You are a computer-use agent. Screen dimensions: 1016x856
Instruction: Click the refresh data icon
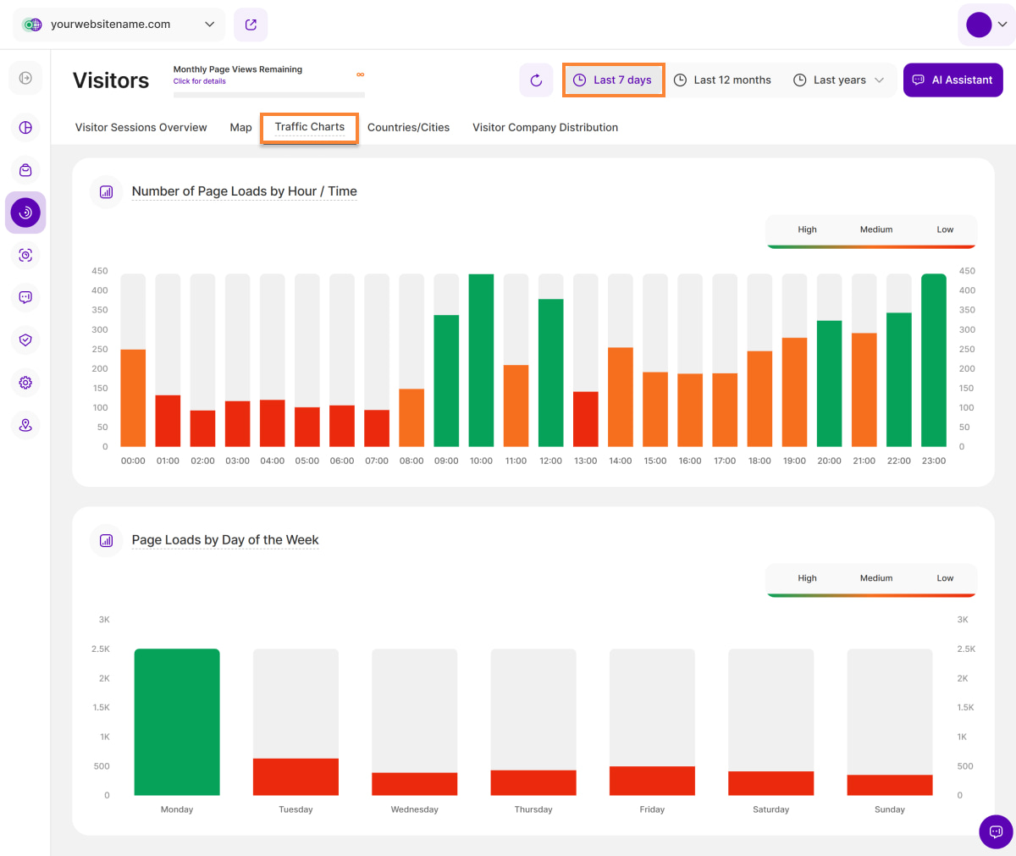click(x=536, y=80)
